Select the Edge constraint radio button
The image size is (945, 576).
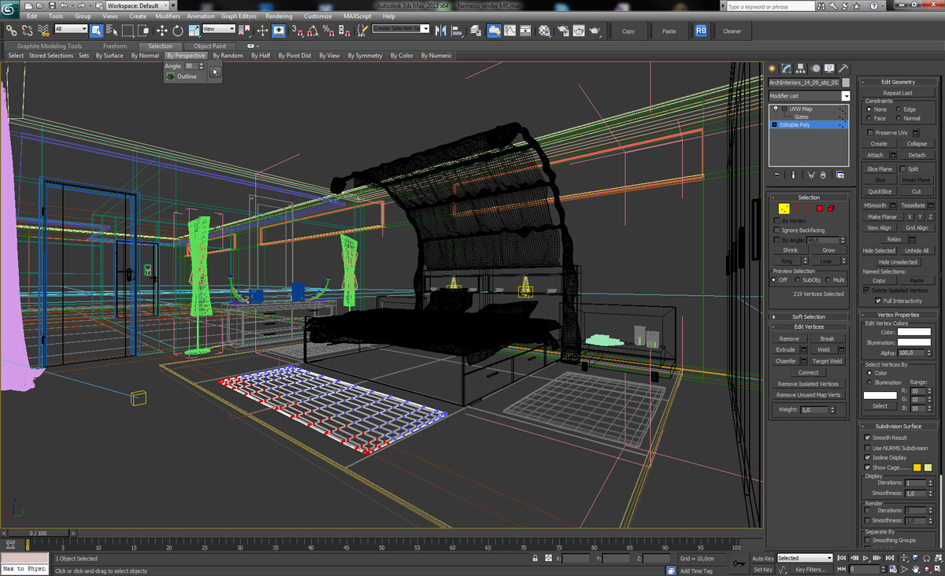(899, 109)
